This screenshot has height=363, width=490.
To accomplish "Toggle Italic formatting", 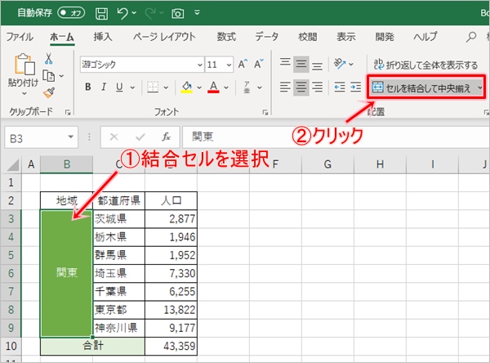I will coord(104,87).
